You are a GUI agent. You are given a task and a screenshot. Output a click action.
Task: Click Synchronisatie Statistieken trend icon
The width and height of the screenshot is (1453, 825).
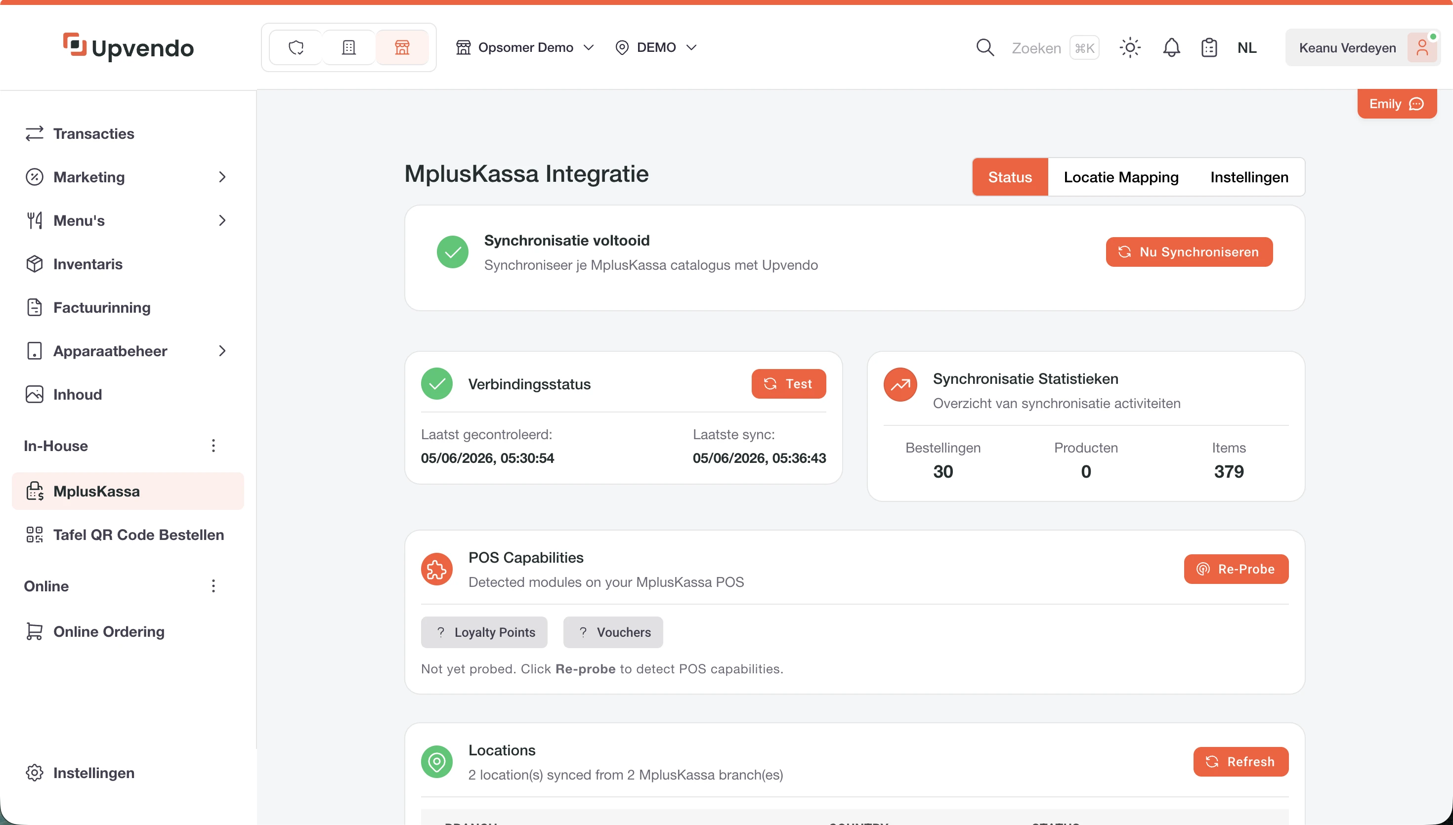(900, 385)
